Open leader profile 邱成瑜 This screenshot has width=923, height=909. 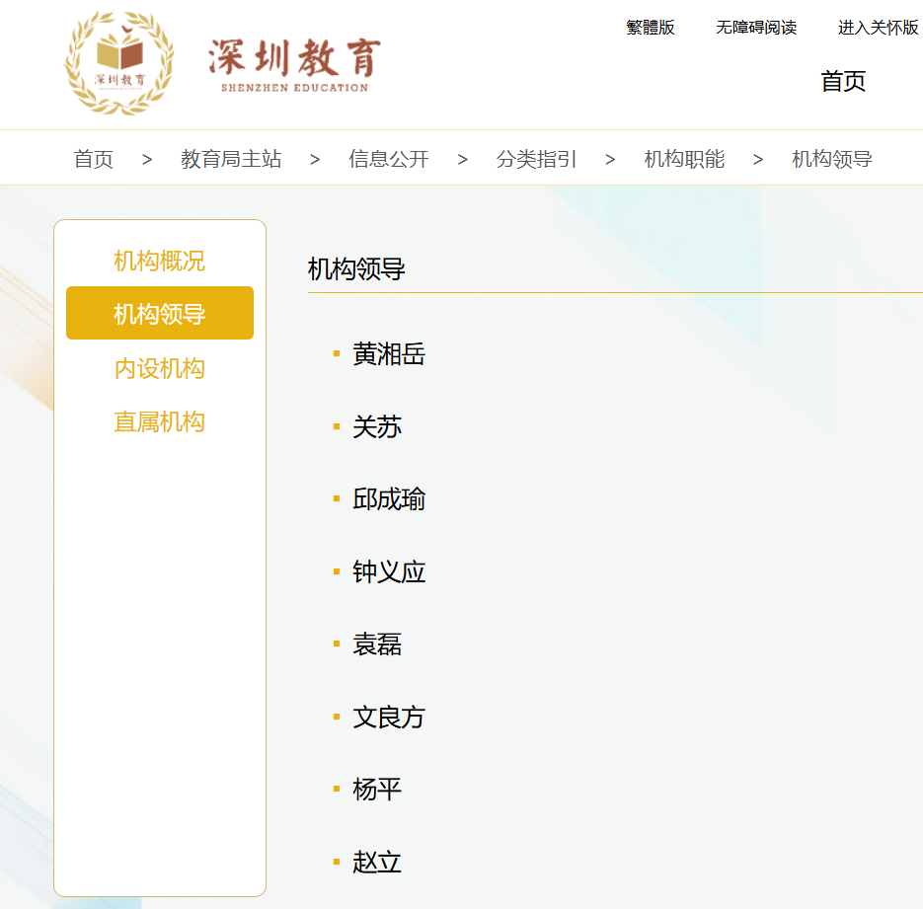[x=389, y=499]
